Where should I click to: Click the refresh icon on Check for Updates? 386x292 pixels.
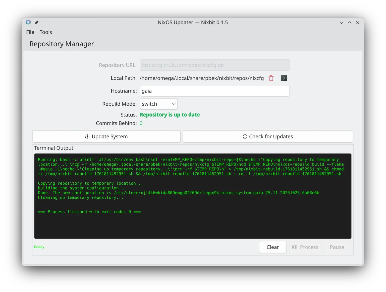(x=244, y=136)
